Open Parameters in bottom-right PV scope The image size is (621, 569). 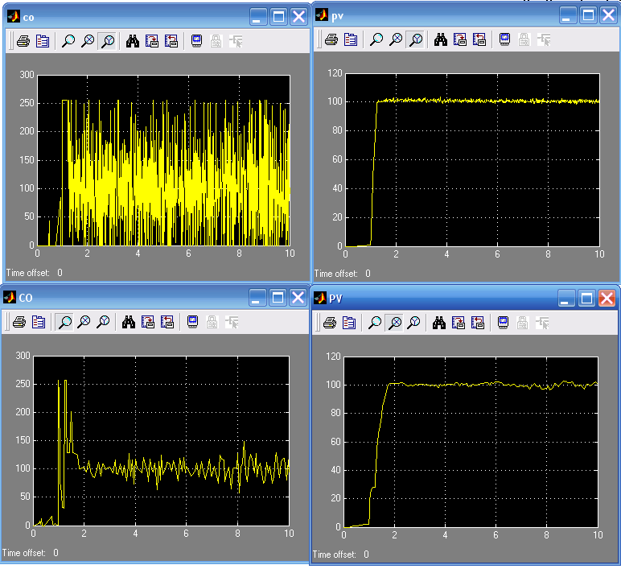[x=349, y=322]
